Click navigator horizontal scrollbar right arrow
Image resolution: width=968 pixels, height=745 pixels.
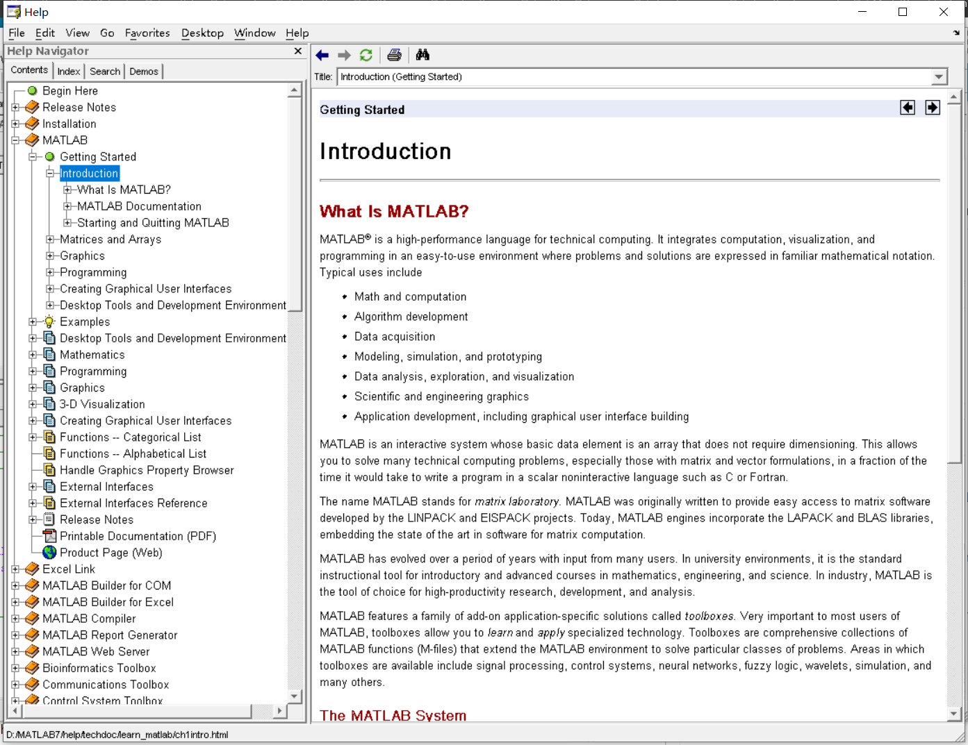pyautogui.click(x=279, y=711)
